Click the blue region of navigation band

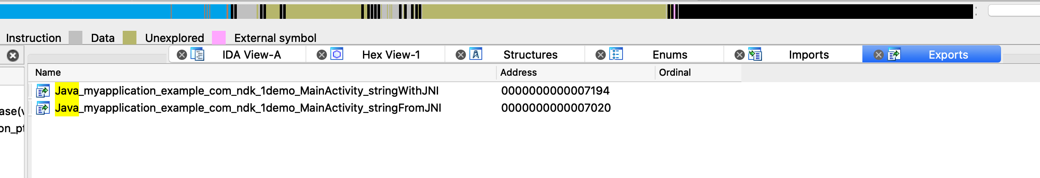point(86,12)
